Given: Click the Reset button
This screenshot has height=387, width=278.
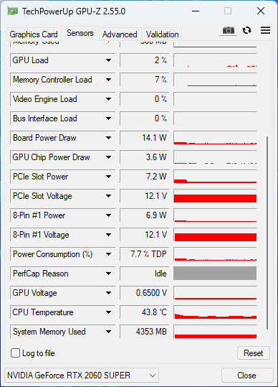Looking at the screenshot, I should coord(254,353).
